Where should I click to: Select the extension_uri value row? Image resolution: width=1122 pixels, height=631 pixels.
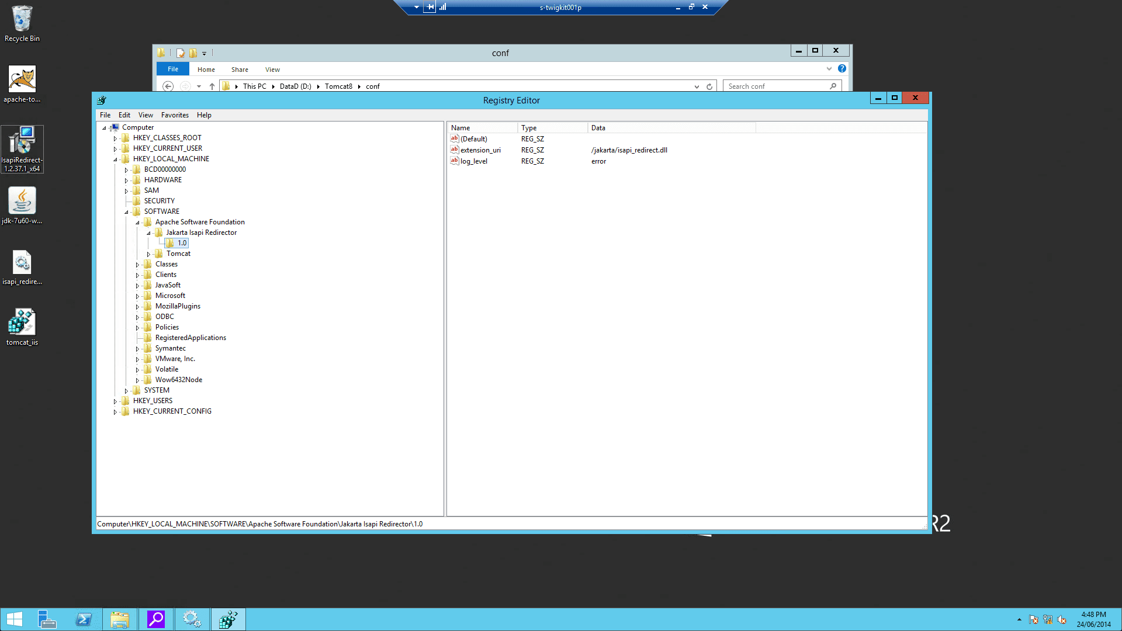tap(602, 150)
